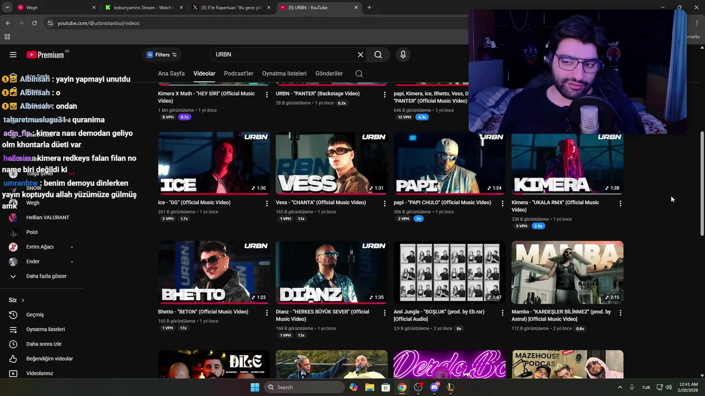
Task: Open options menu for PANTER Backstage video
Action: click(384, 95)
